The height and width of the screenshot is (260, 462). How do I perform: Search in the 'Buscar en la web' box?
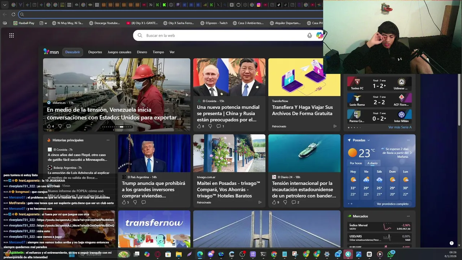click(224, 35)
